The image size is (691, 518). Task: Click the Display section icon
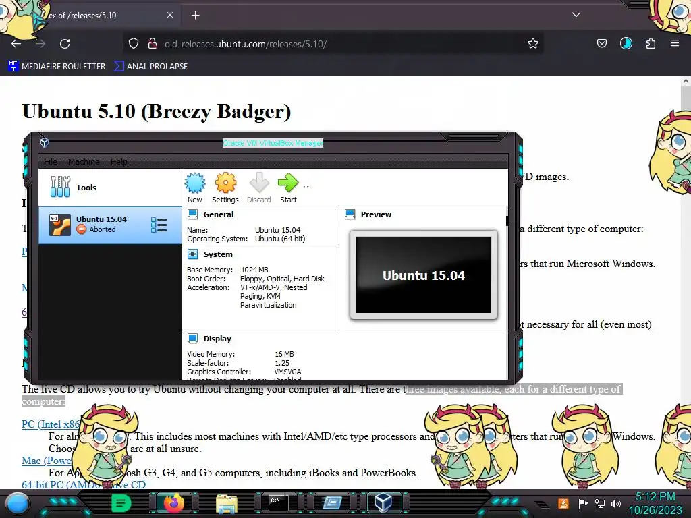192,339
